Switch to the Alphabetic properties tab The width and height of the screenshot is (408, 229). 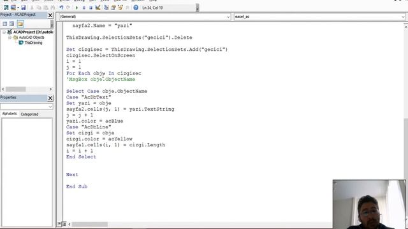pos(10,114)
